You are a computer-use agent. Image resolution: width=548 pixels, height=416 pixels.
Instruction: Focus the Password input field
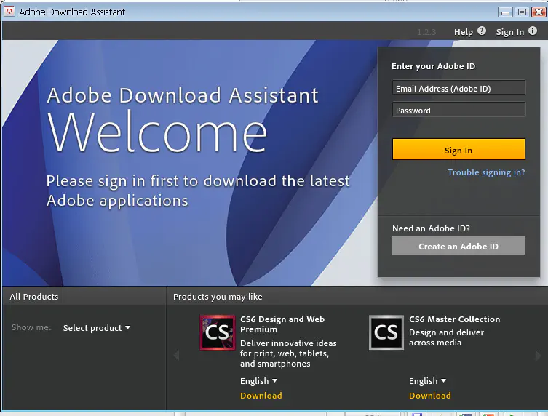pos(458,111)
